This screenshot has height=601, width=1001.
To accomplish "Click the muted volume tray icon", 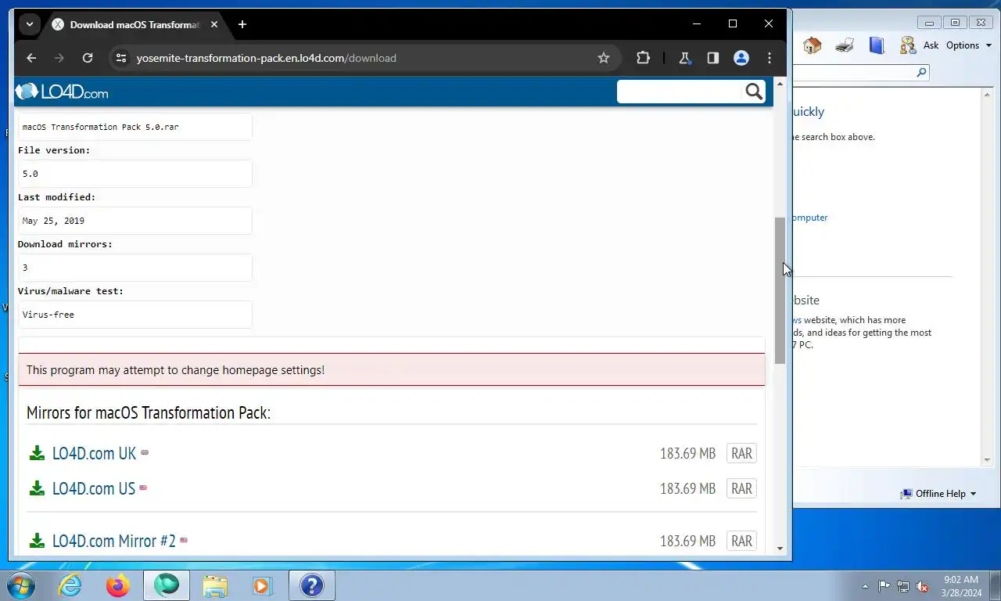I will [922, 586].
